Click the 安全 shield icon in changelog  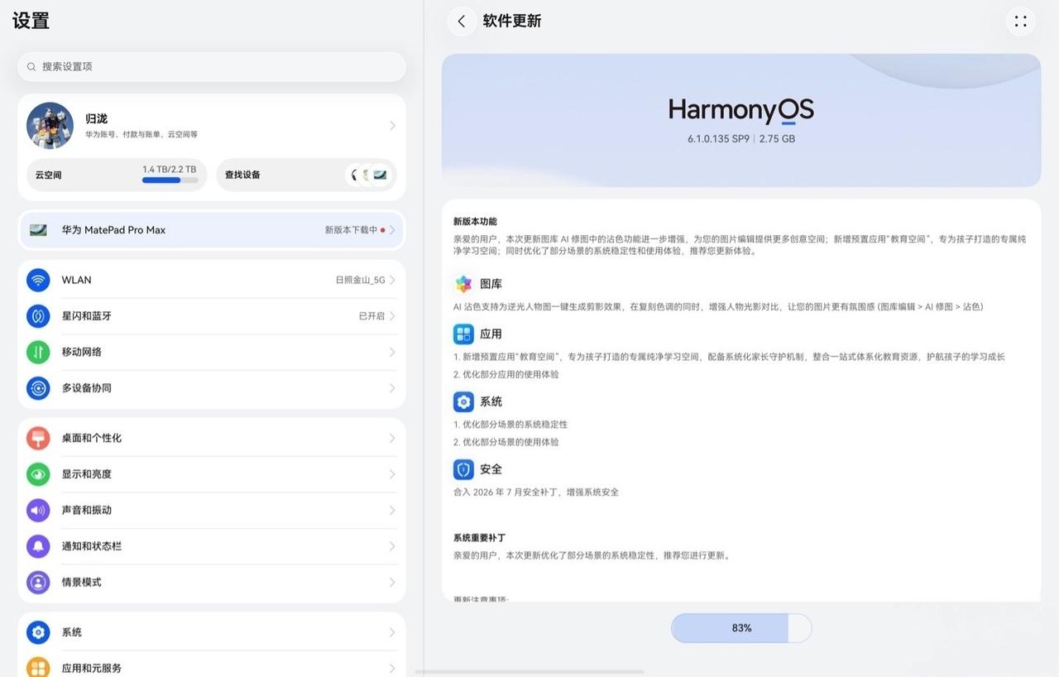[x=463, y=469]
